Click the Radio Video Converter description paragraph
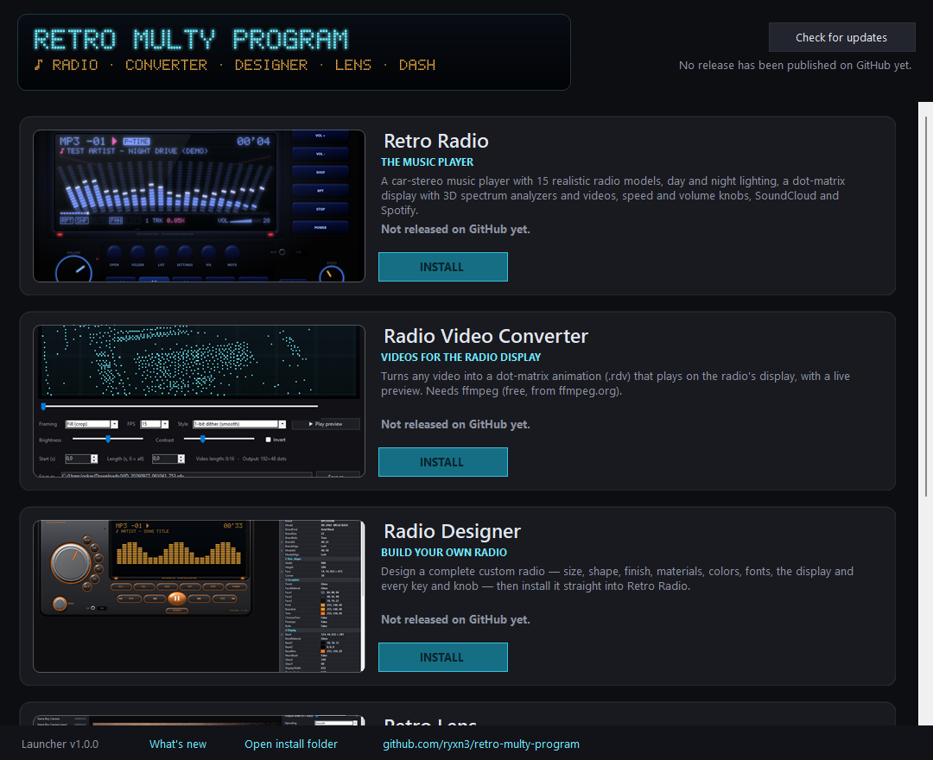The height and width of the screenshot is (760, 933). tap(615, 383)
